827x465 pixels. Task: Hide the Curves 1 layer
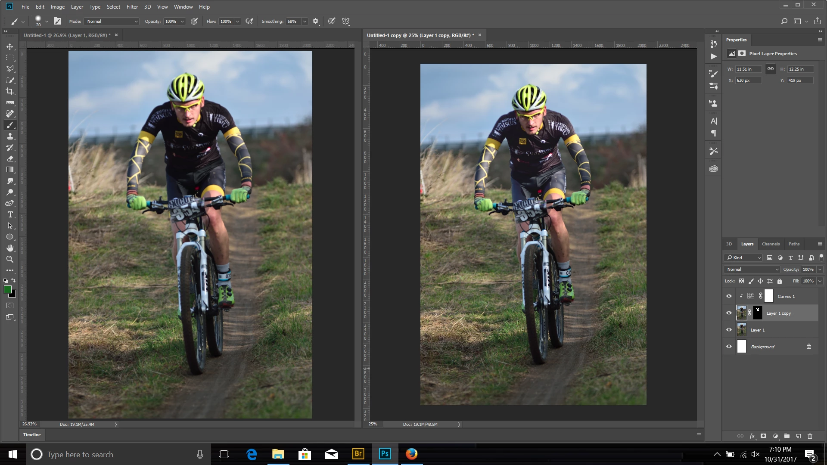click(729, 296)
